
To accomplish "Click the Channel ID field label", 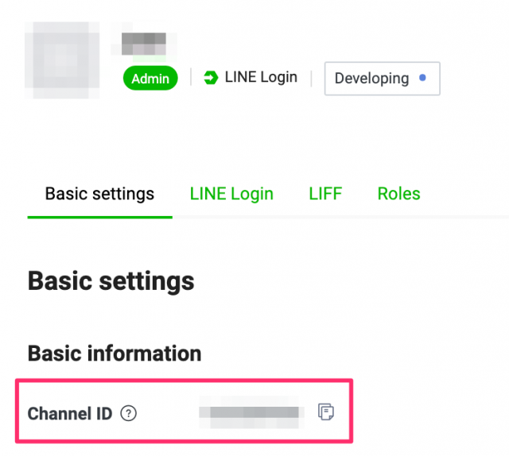I will 71,413.
